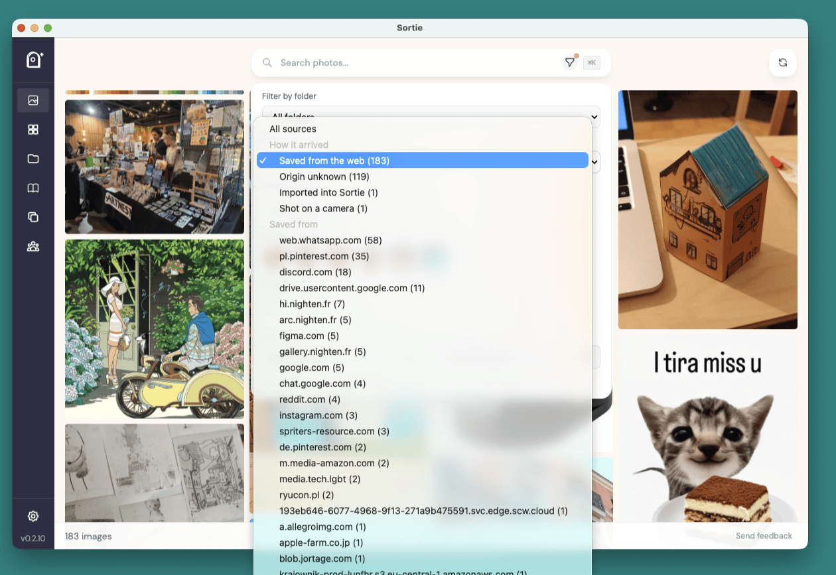
Task: Select discord.com (18)
Action: point(423,272)
